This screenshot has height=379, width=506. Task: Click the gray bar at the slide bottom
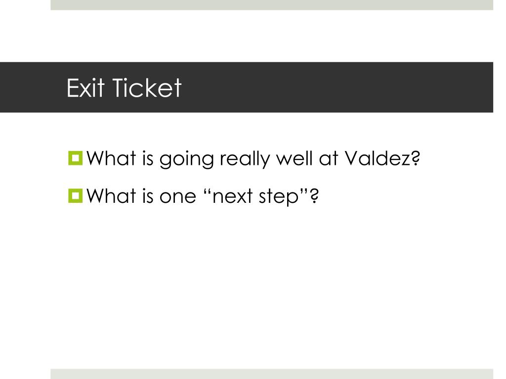[x=272, y=374]
